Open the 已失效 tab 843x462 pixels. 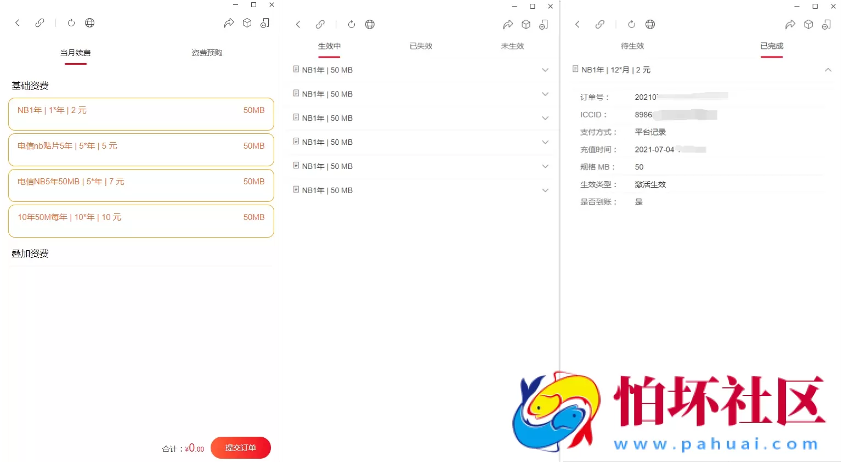pos(421,46)
